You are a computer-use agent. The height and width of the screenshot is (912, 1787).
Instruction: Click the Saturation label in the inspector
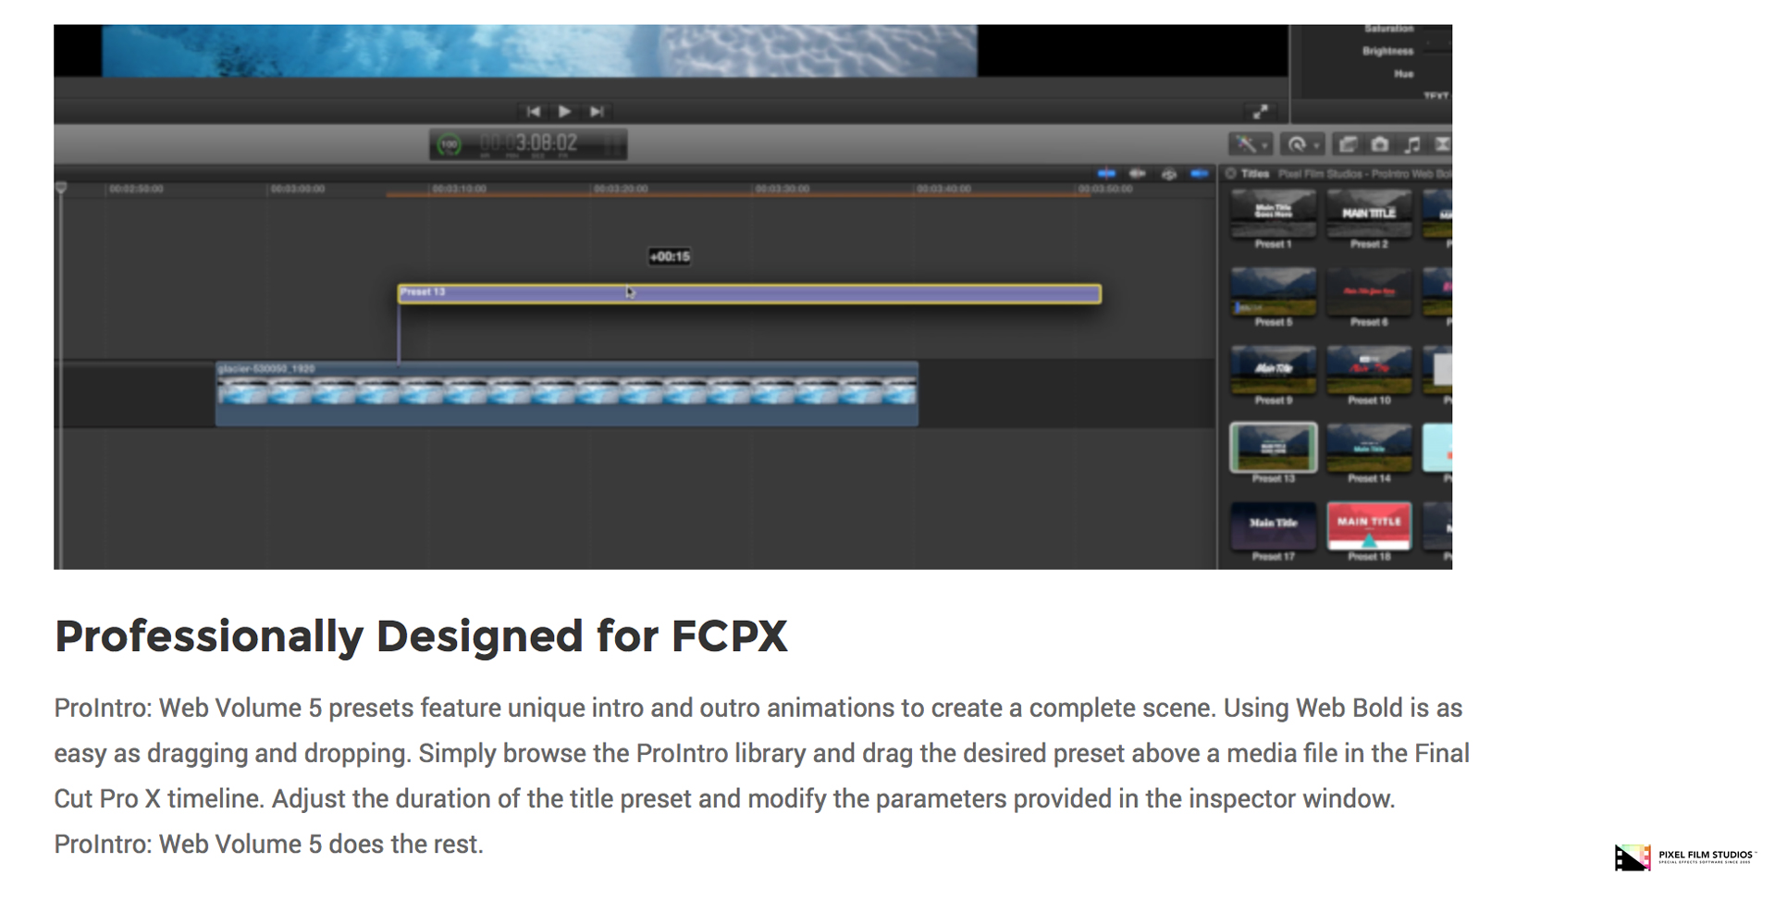1388,29
